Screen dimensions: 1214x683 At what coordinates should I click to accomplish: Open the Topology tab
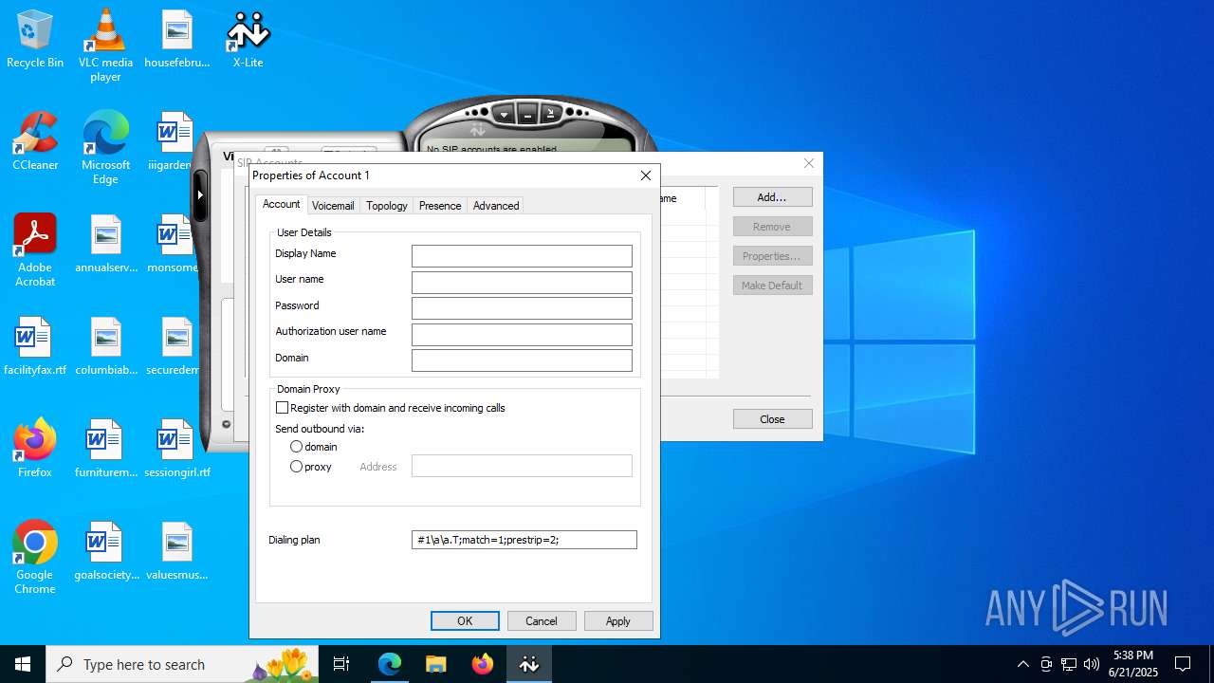pos(387,206)
